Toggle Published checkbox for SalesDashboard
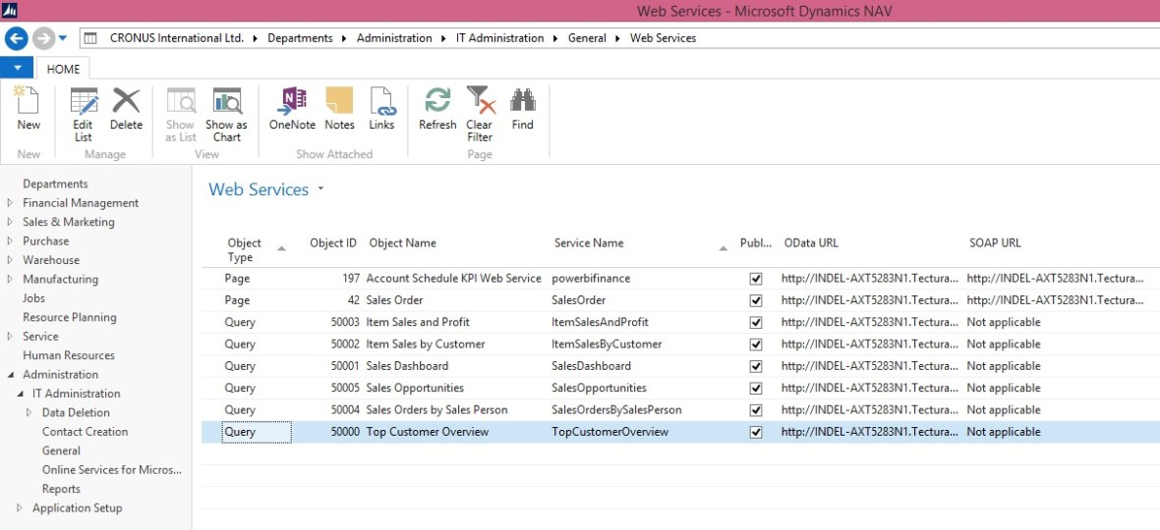Image resolution: width=1160 pixels, height=530 pixels. (755, 366)
